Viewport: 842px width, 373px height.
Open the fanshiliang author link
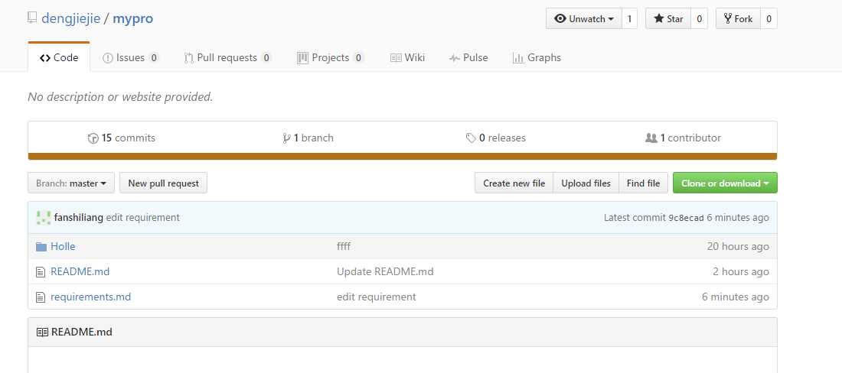78,218
